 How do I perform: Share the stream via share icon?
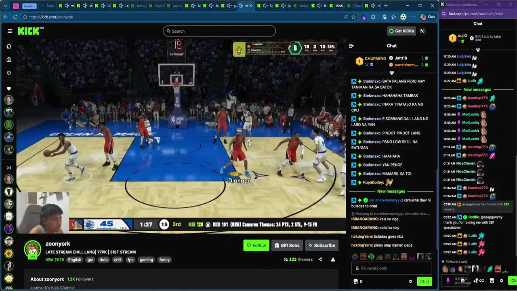320,259
